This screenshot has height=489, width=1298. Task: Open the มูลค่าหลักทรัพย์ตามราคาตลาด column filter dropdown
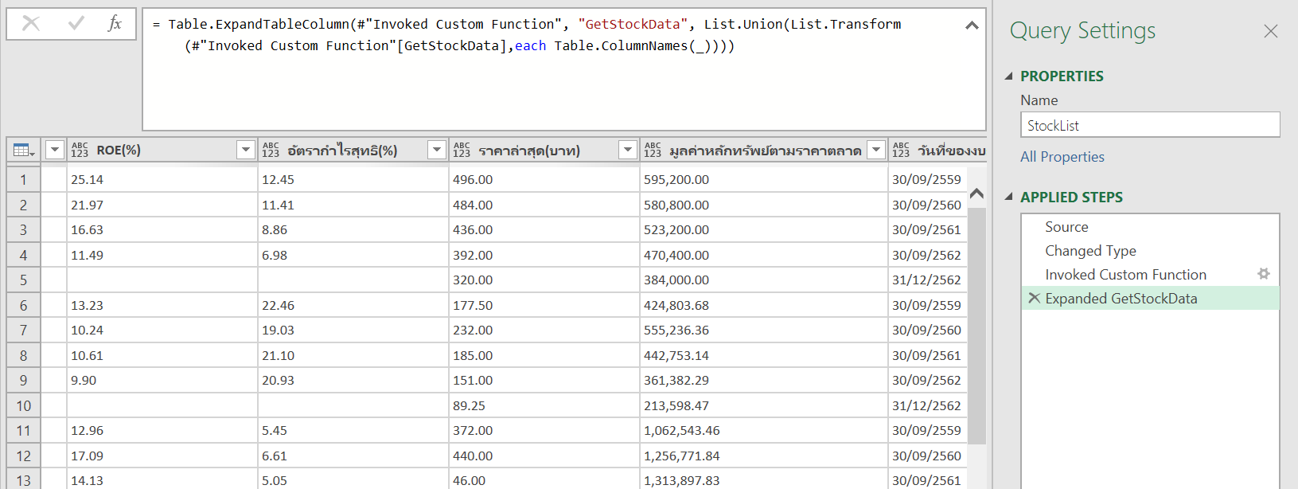click(x=876, y=150)
